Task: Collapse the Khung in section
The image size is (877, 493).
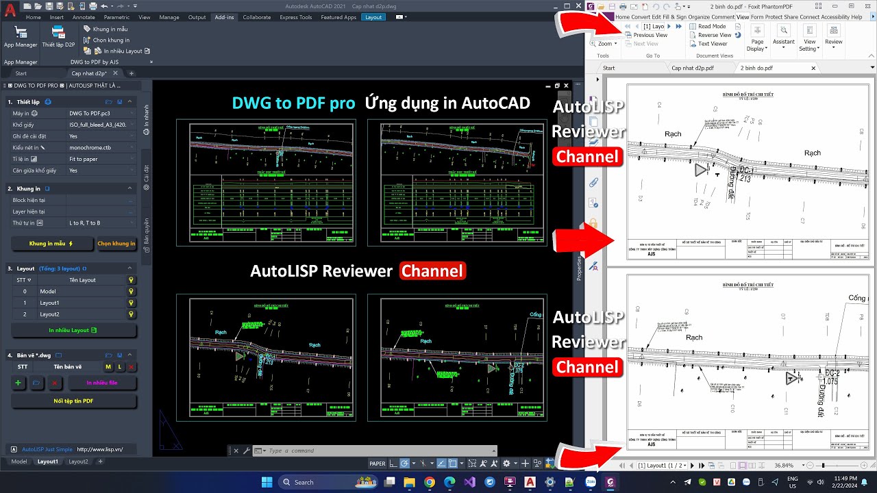Action: 130,188
